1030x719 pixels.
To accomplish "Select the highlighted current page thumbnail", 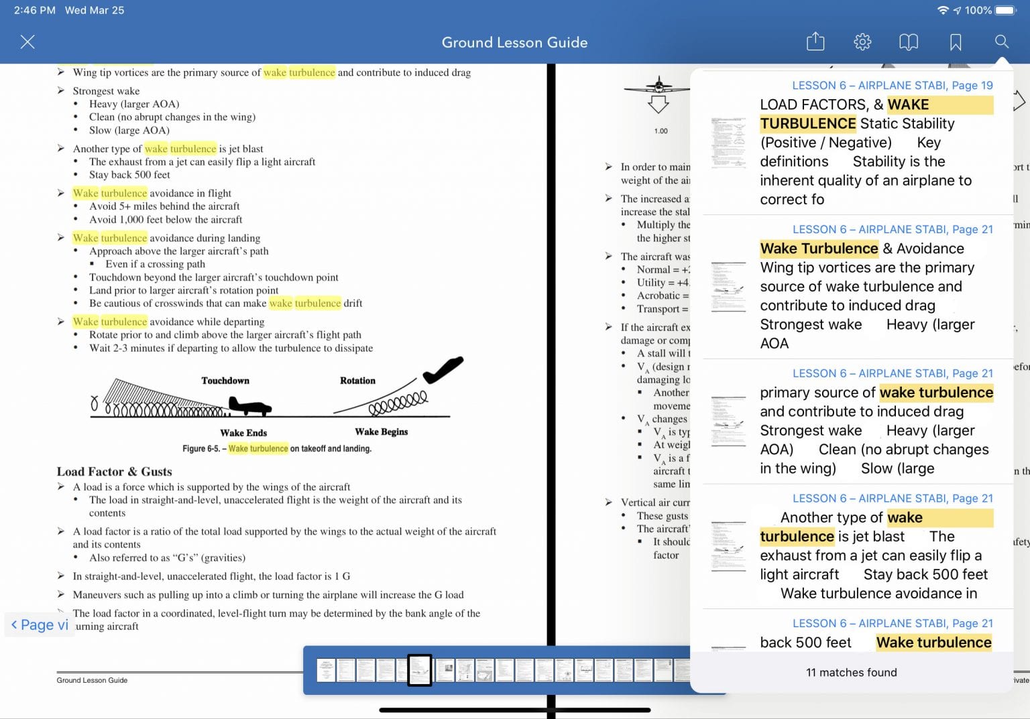I will click(420, 669).
